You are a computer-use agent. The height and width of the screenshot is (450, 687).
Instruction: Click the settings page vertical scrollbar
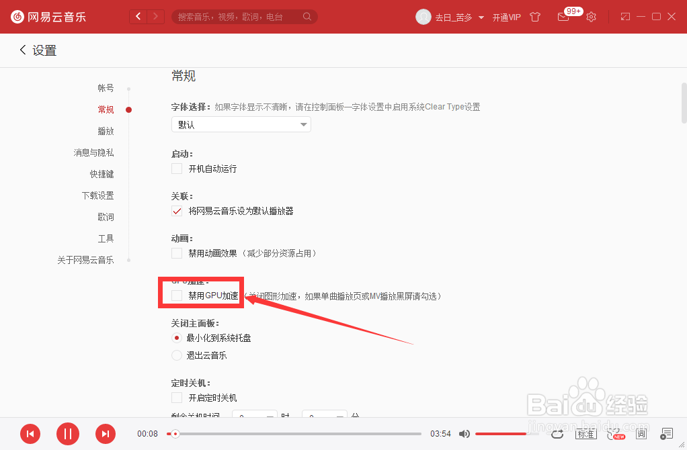pyautogui.click(x=684, y=103)
